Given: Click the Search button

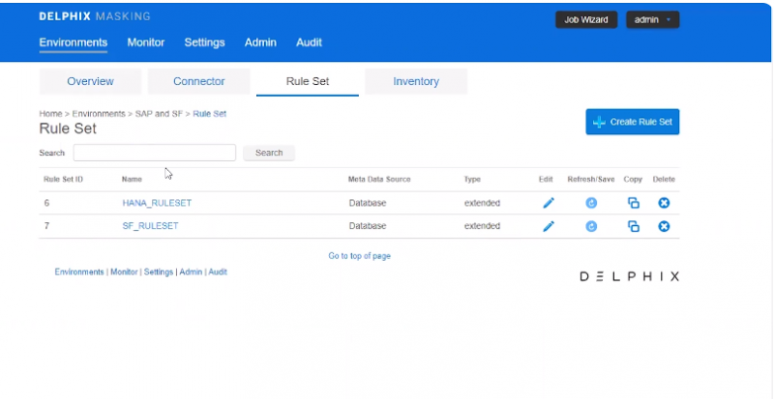Looking at the screenshot, I should point(269,153).
